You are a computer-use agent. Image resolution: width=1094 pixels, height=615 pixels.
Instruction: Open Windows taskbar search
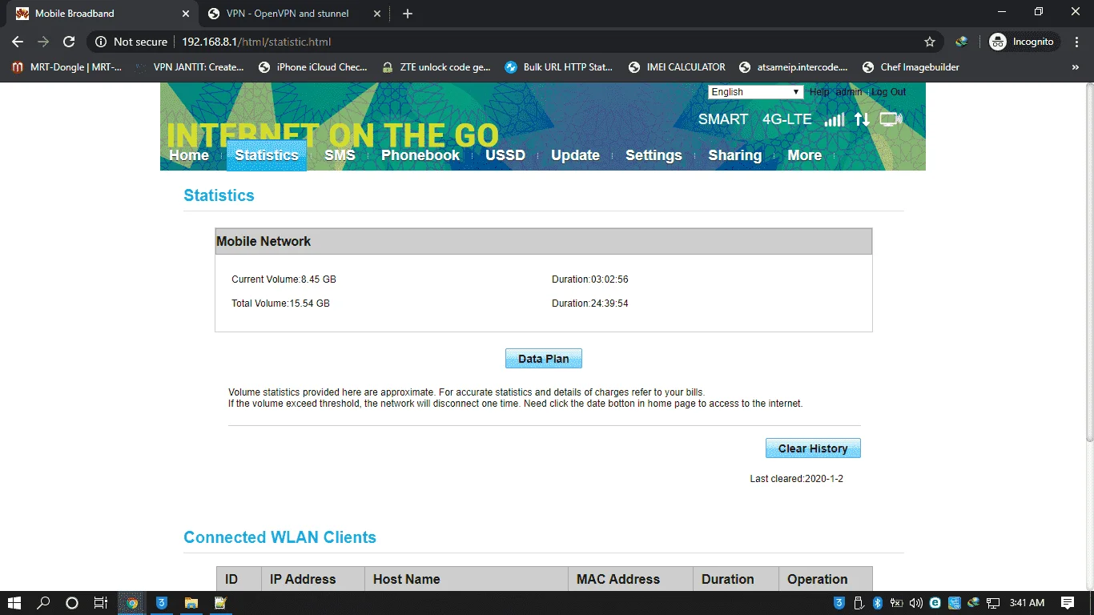[44, 603]
